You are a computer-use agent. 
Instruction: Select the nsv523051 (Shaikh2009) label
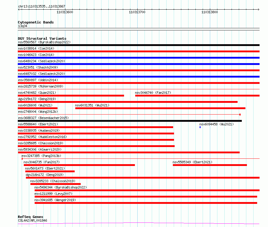pos(38,67)
